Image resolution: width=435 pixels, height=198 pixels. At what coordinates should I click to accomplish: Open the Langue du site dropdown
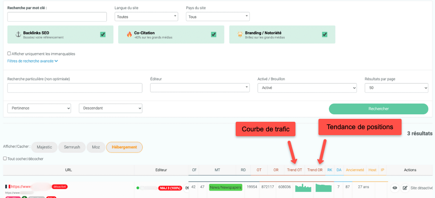click(146, 17)
